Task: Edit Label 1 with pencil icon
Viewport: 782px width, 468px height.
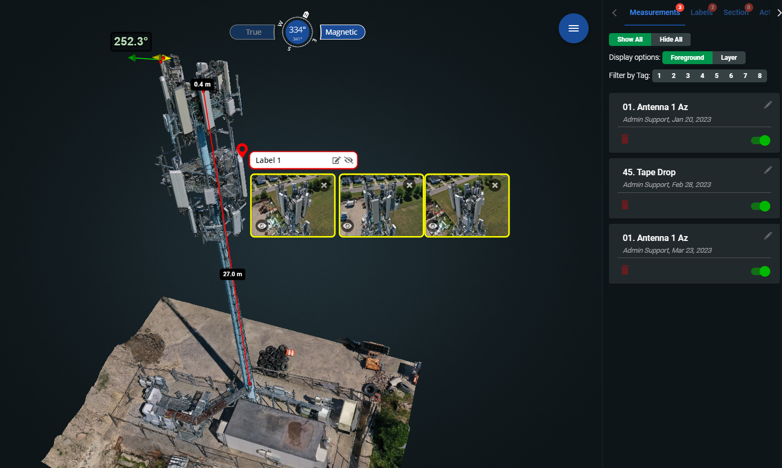Action: [x=336, y=160]
